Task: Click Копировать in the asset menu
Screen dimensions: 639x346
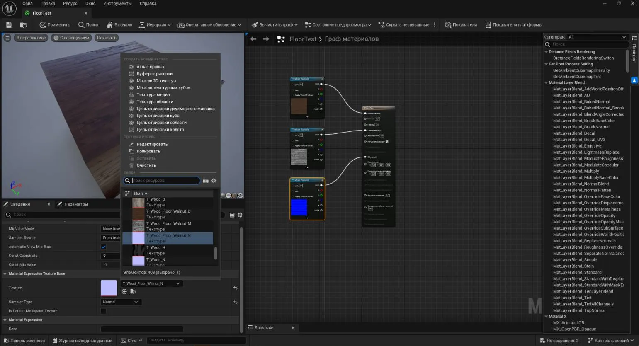Action: [x=148, y=151]
